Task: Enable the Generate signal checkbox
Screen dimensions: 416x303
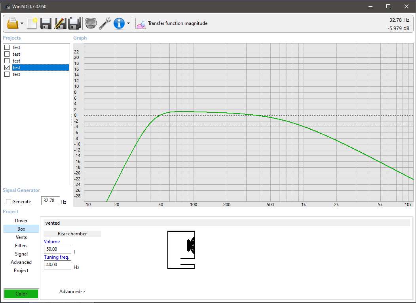Action: 8,202
